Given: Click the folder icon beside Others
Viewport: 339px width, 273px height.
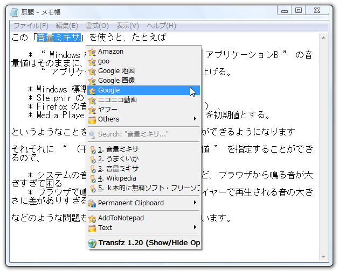Looking at the screenshot, I should tap(92, 120).
